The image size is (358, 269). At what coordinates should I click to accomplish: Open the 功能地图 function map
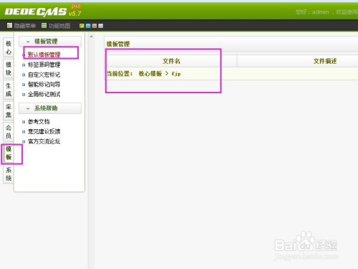pyautogui.click(x=56, y=26)
